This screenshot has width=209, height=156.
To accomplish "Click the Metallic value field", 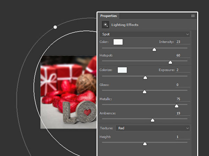I will pos(183,99).
